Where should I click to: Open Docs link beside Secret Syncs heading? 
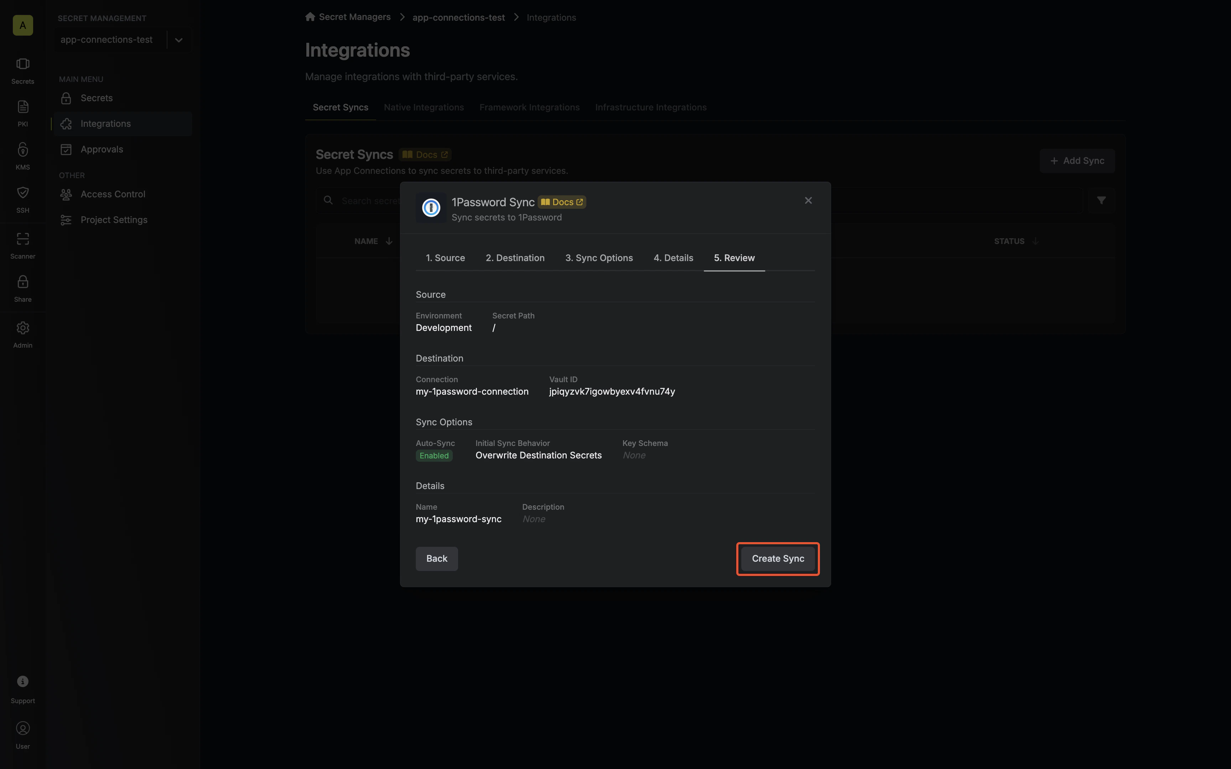click(x=425, y=155)
